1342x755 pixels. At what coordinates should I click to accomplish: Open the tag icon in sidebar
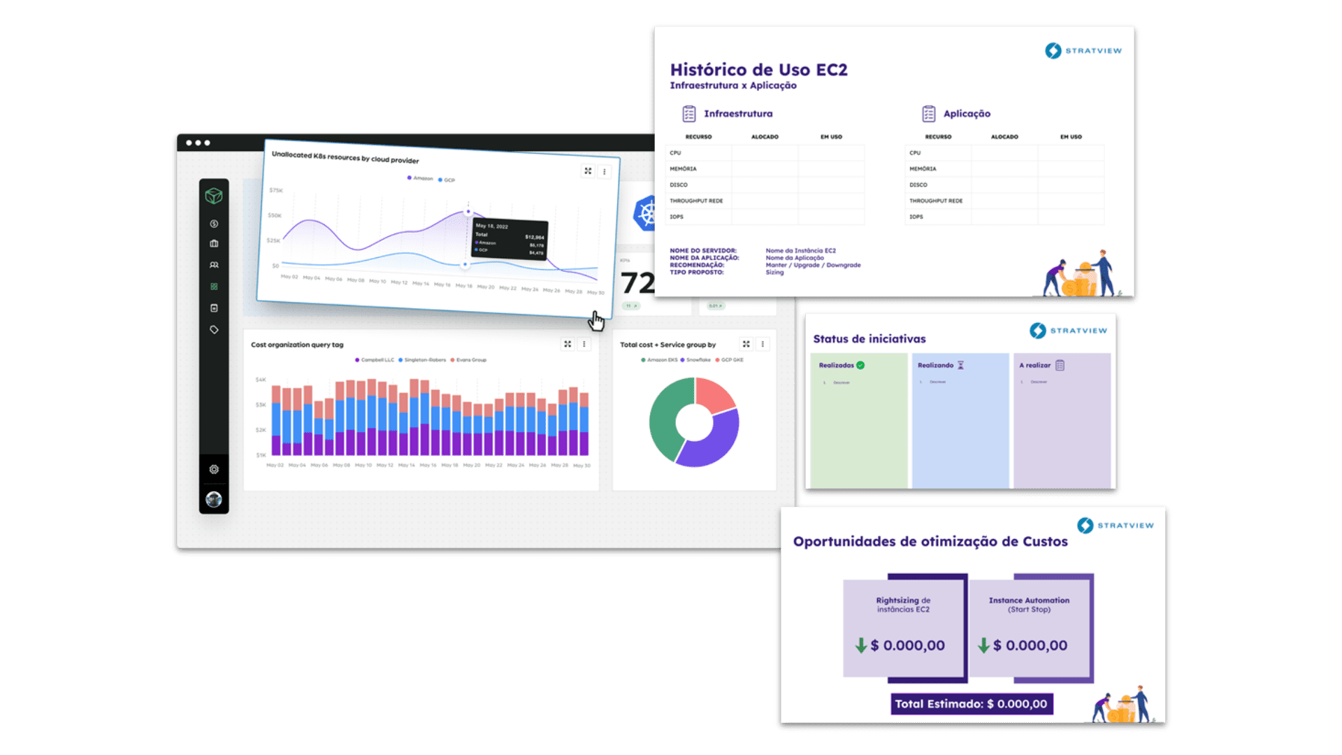pos(214,329)
